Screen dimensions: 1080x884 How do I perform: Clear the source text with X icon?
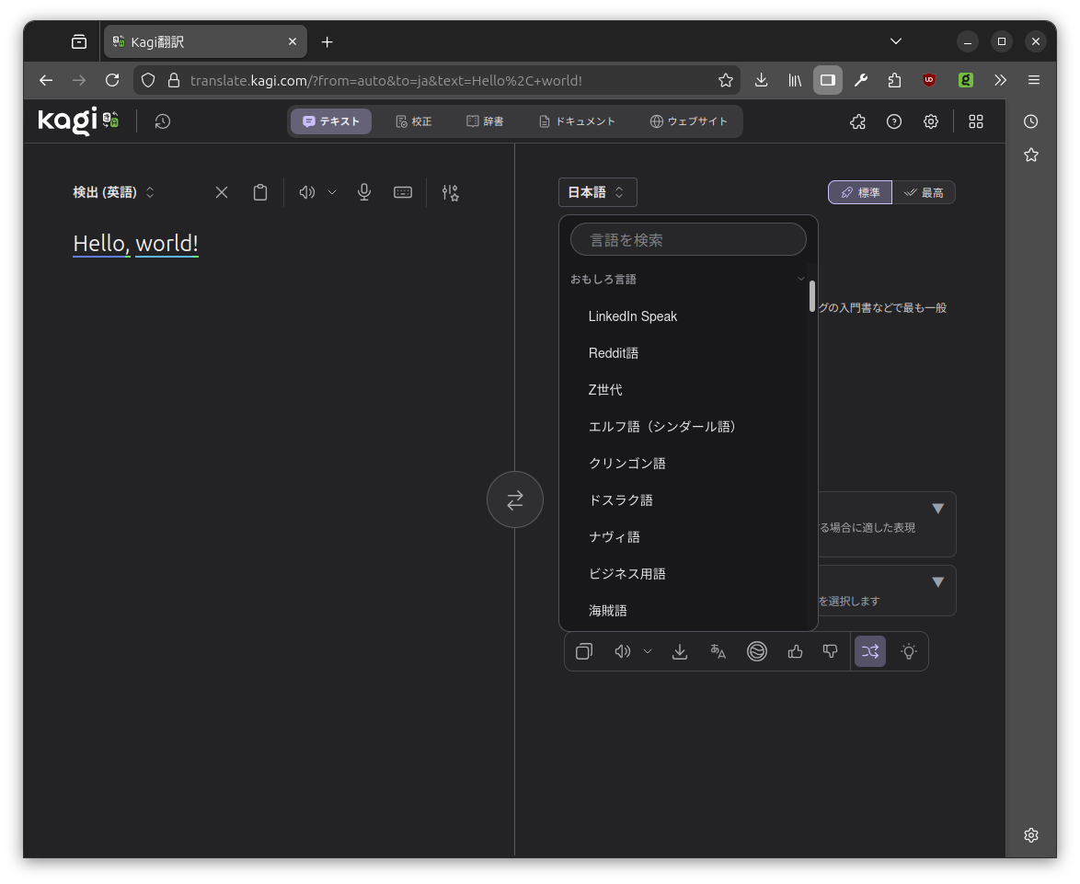tap(222, 192)
